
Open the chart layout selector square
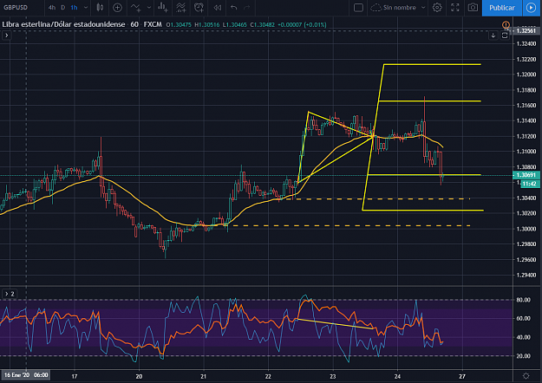tap(358, 7)
